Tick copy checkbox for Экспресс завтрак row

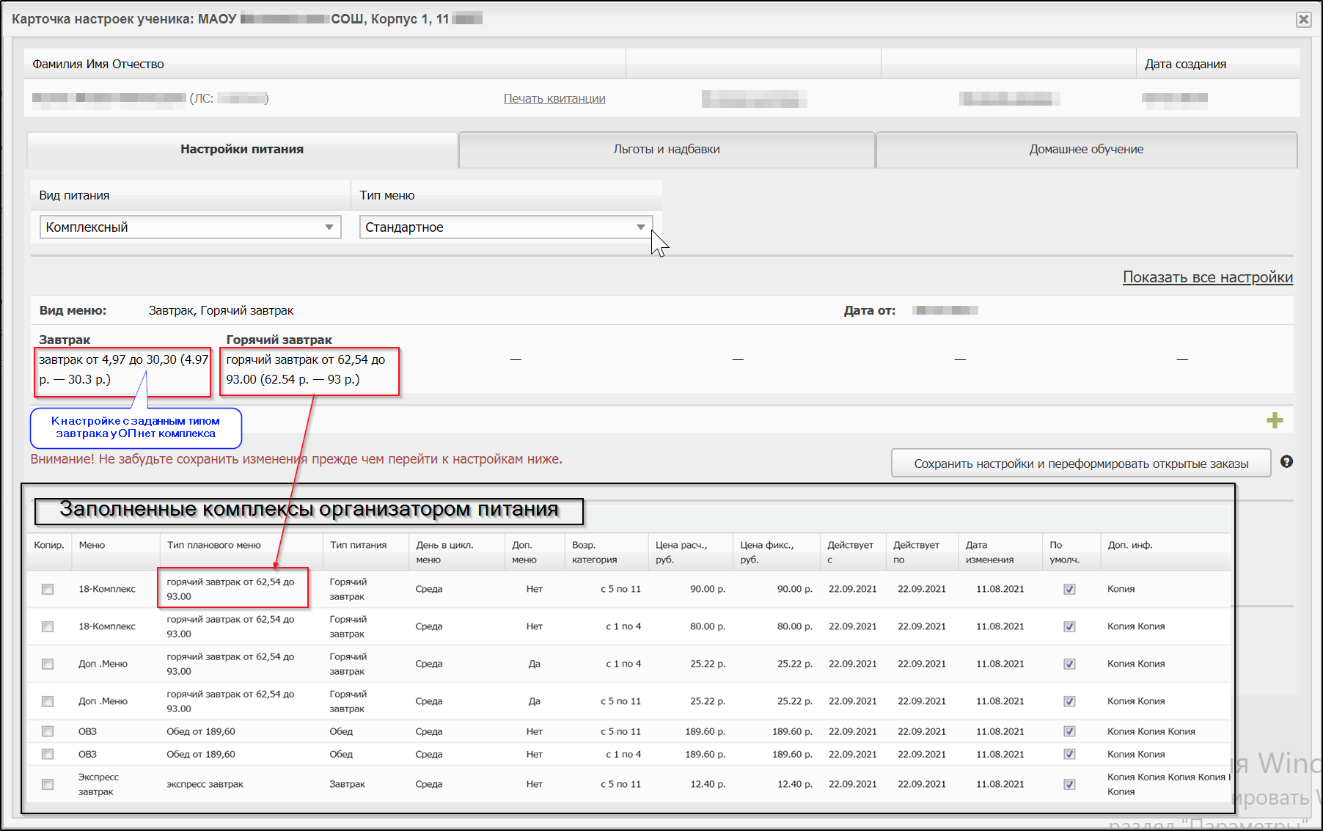pyautogui.click(x=48, y=784)
